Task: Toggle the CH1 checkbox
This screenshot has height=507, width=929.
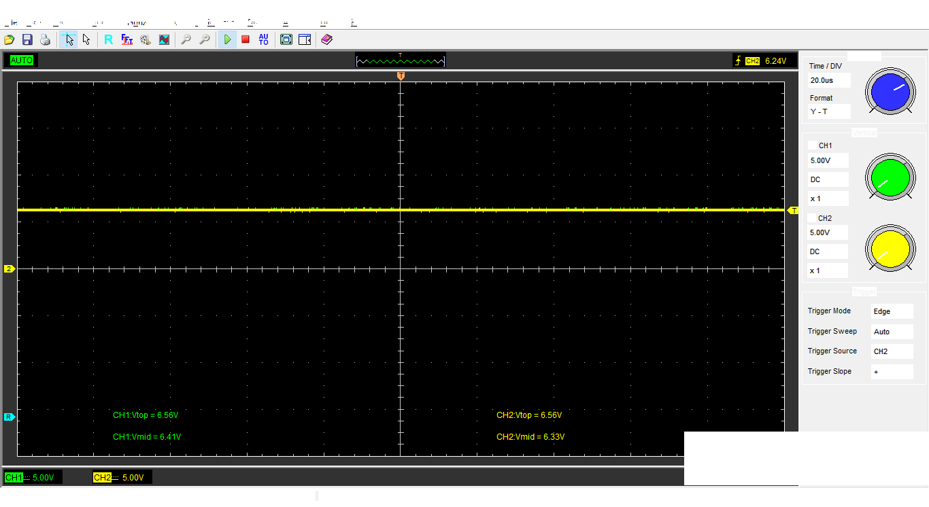Action: (812, 145)
